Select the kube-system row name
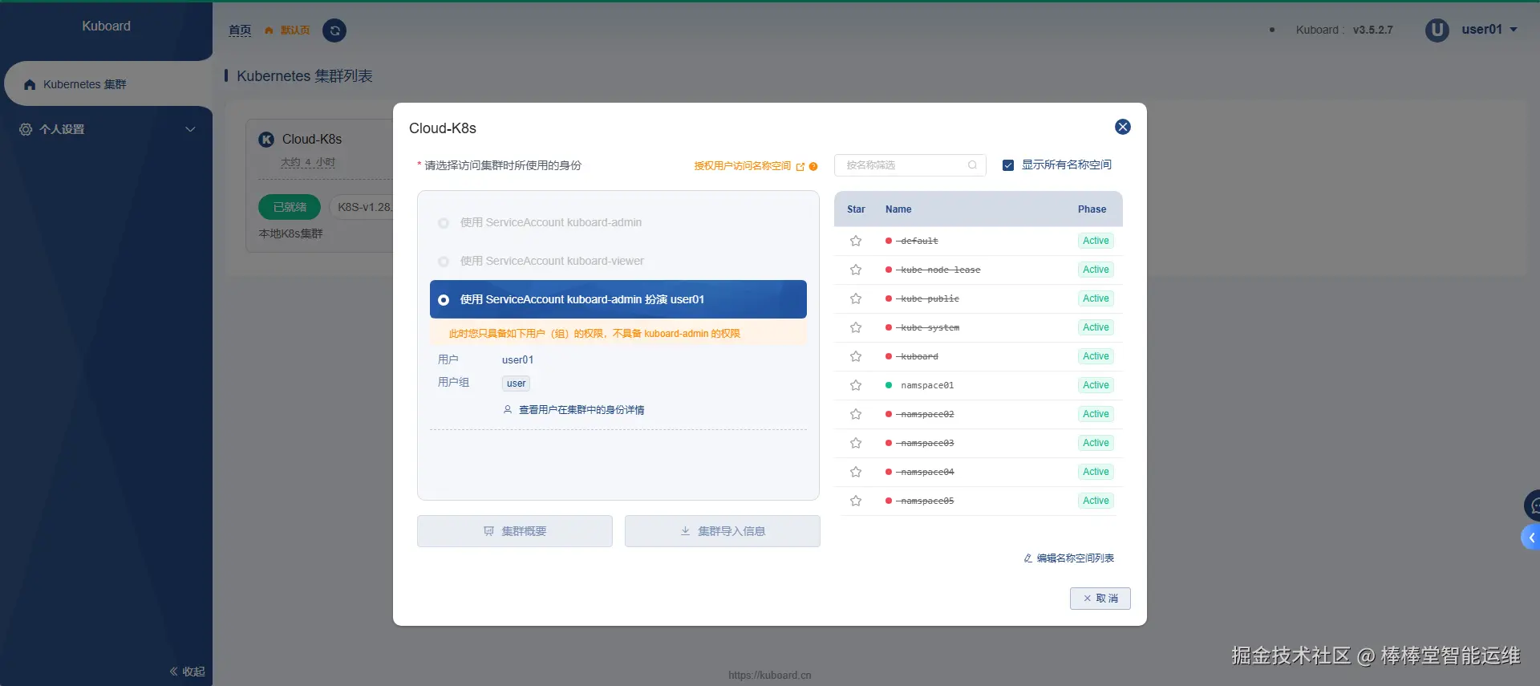 click(930, 328)
